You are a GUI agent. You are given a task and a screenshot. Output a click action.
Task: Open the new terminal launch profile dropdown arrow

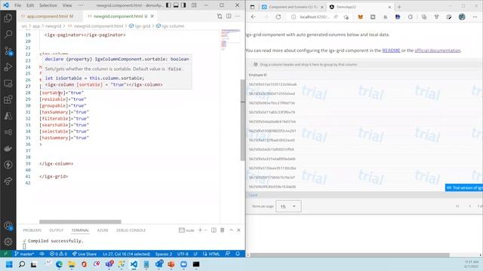point(206,230)
